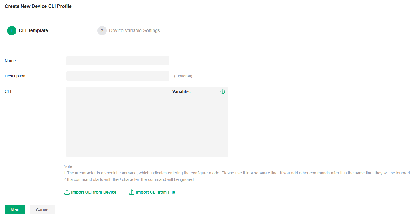The width and height of the screenshot is (413, 218).
Task: Click upload icon for Import CLI from File
Action: 132,192
